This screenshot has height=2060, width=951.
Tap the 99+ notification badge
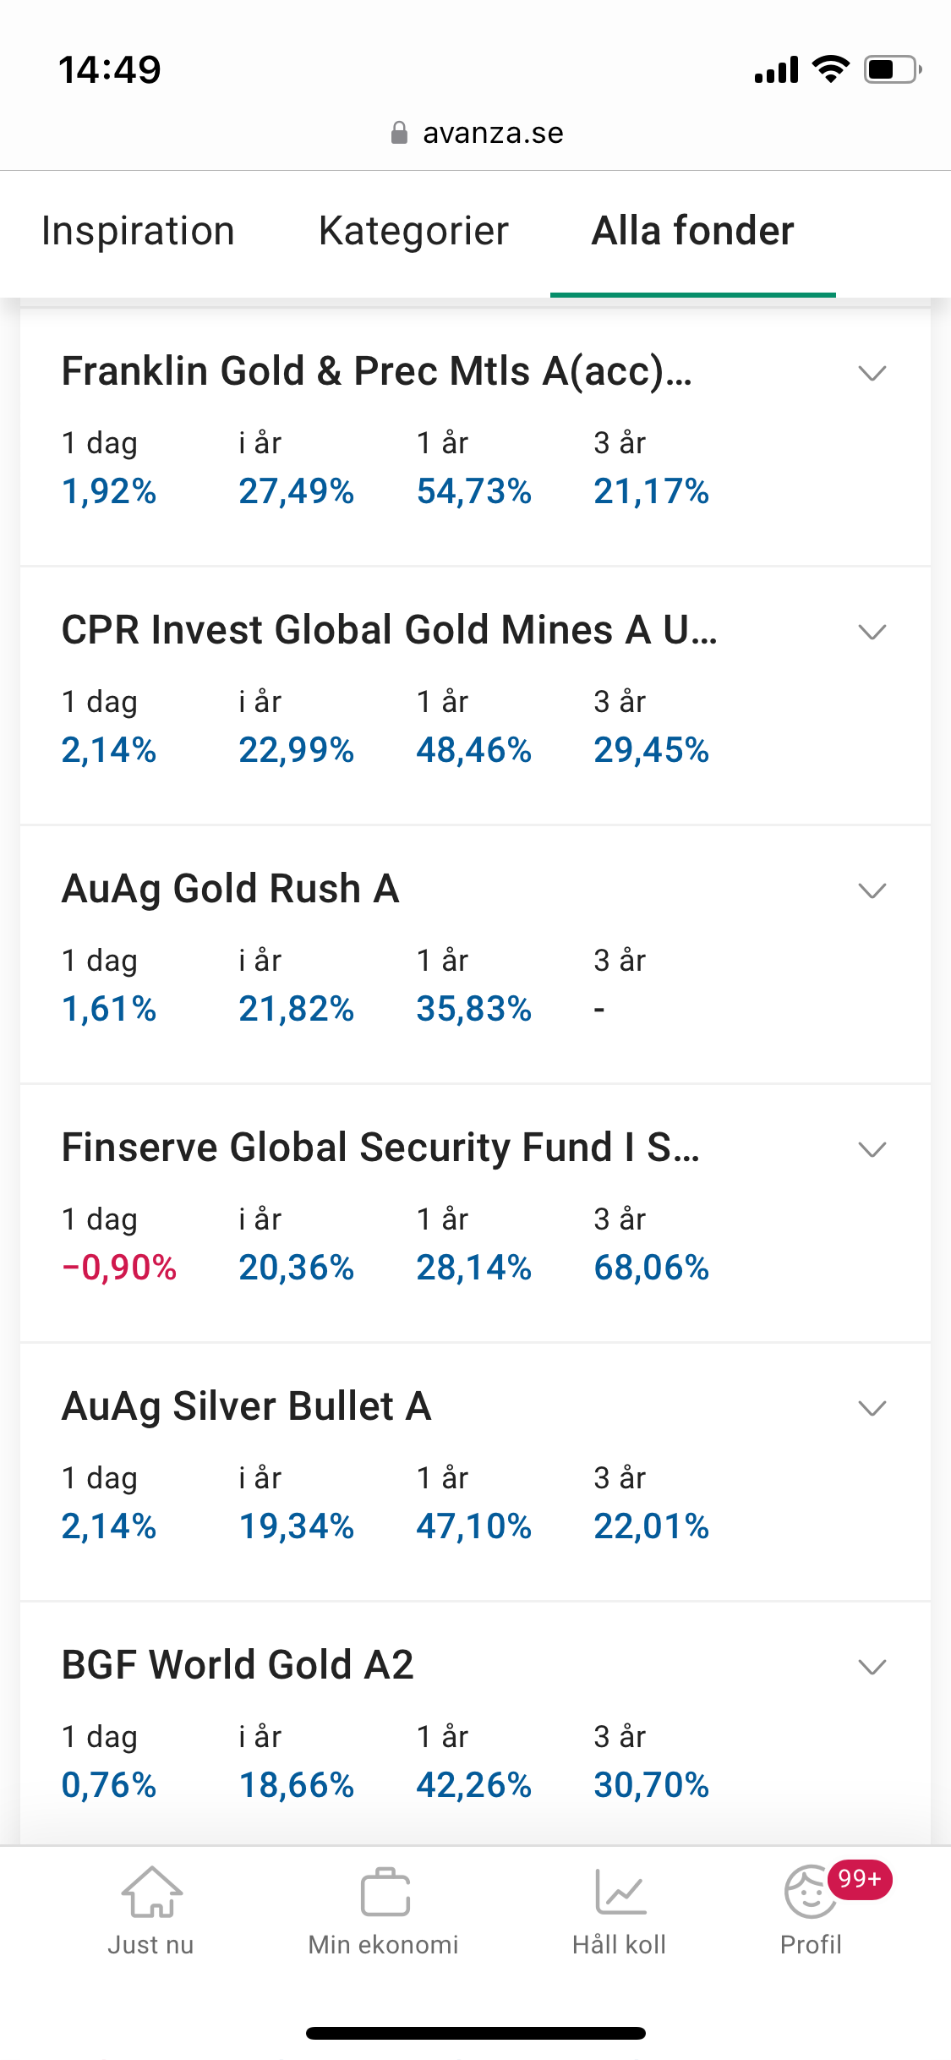click(860, 1879)
